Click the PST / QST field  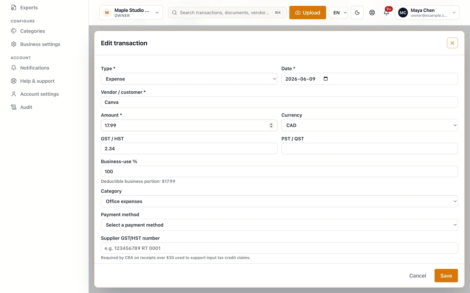tap(369, 148)
